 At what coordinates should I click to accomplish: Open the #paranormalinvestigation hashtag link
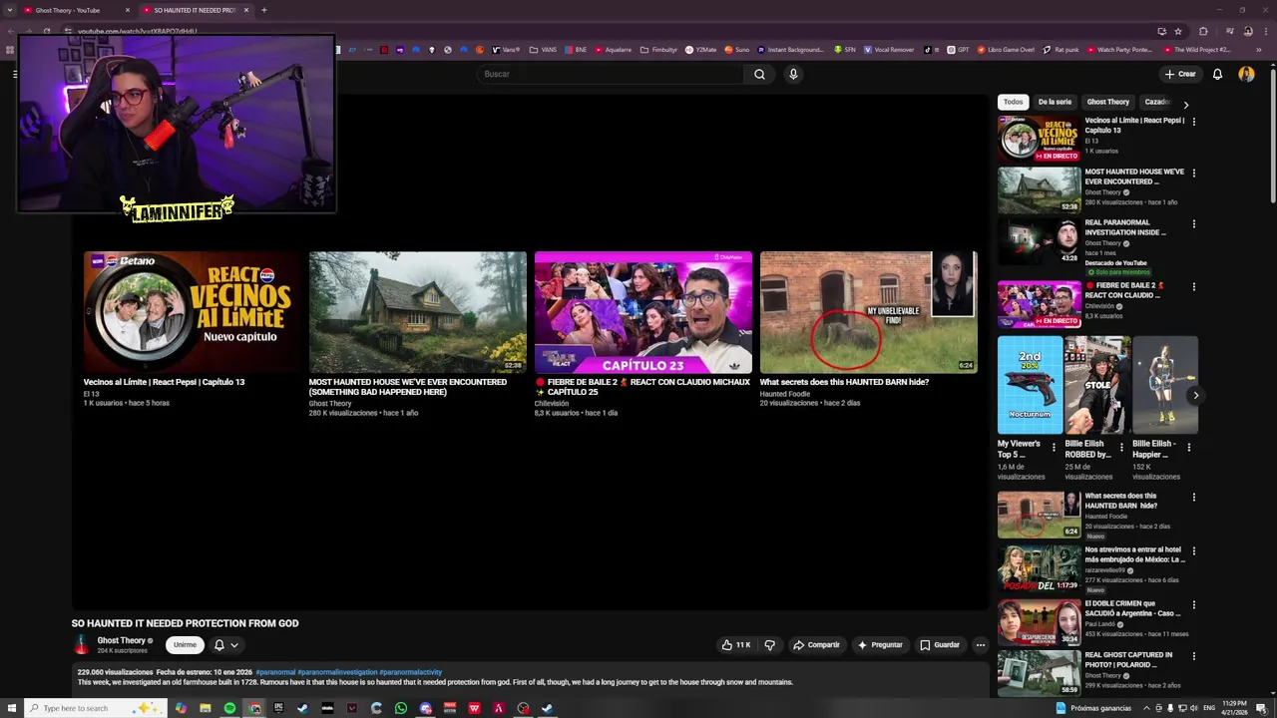[337, 672]
